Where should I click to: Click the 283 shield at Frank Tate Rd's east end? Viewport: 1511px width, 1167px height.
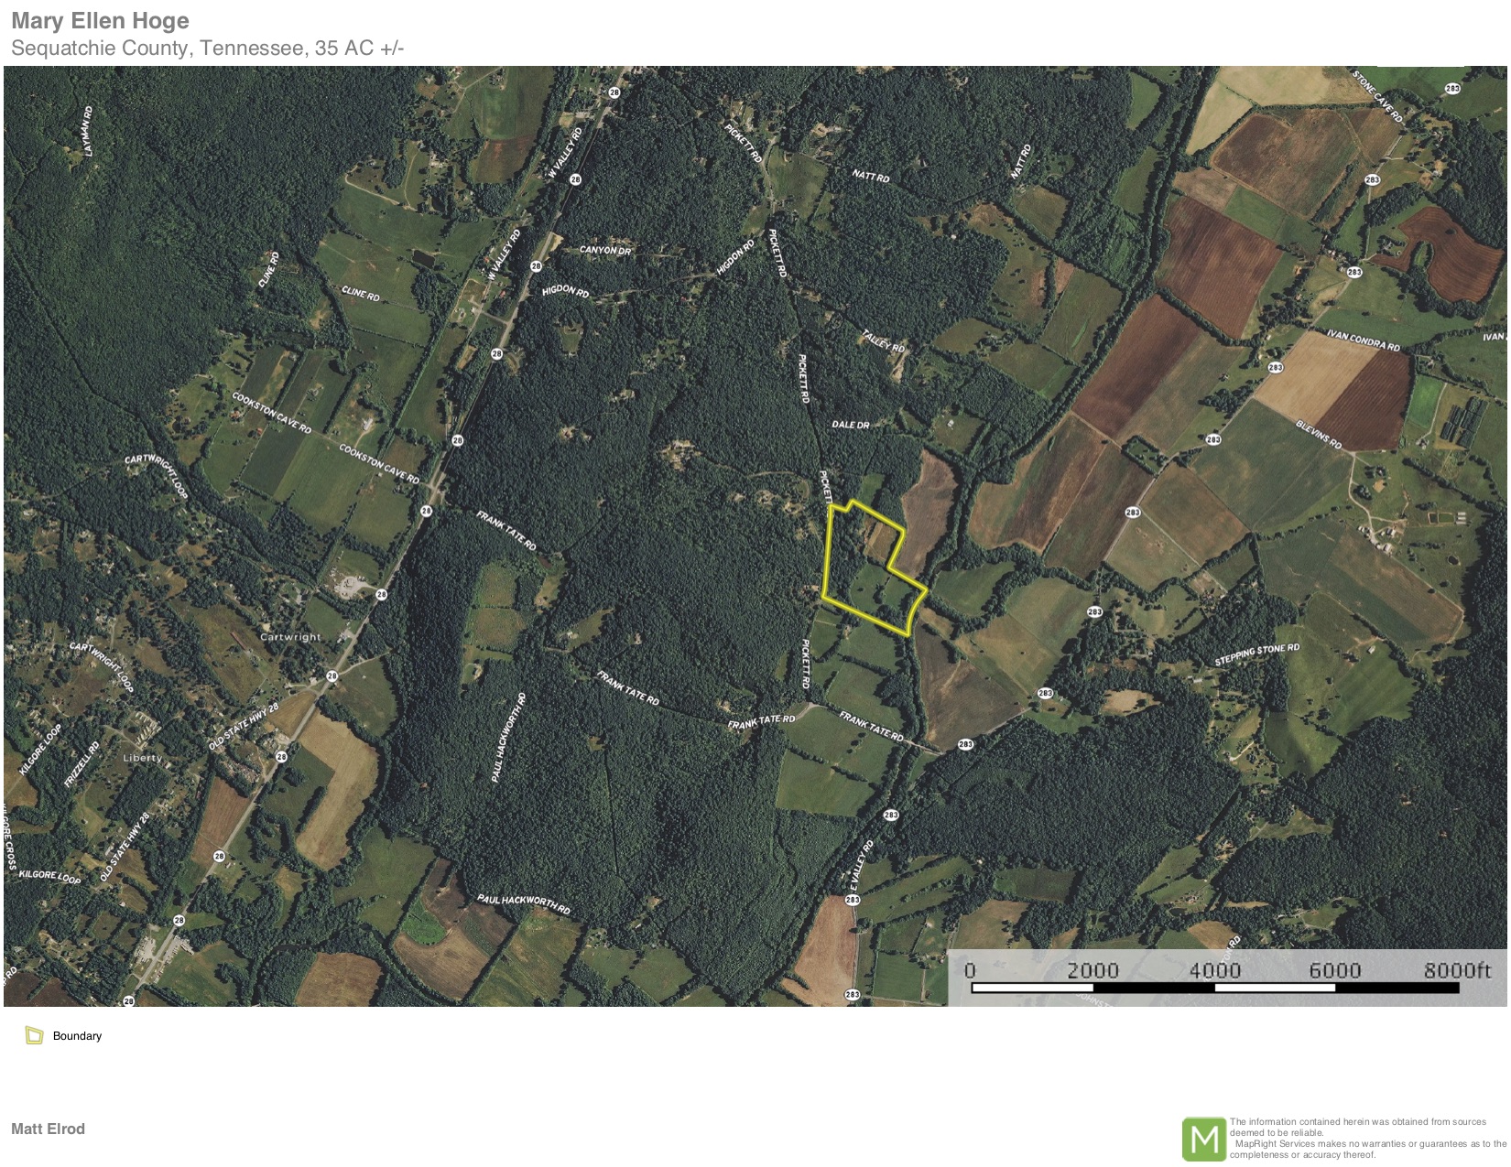click(965, 744)
